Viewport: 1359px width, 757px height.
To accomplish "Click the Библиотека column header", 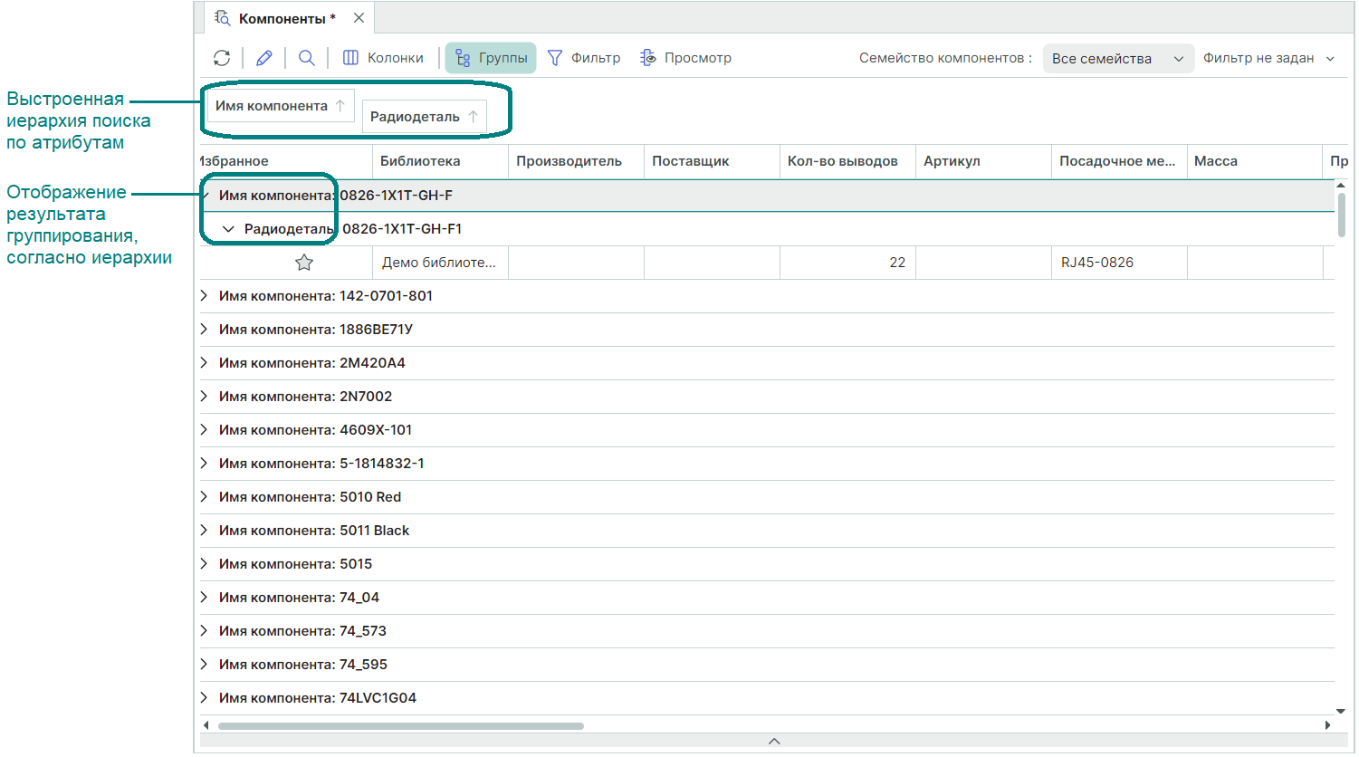I will pyautogui.click(x=420, y=161).
